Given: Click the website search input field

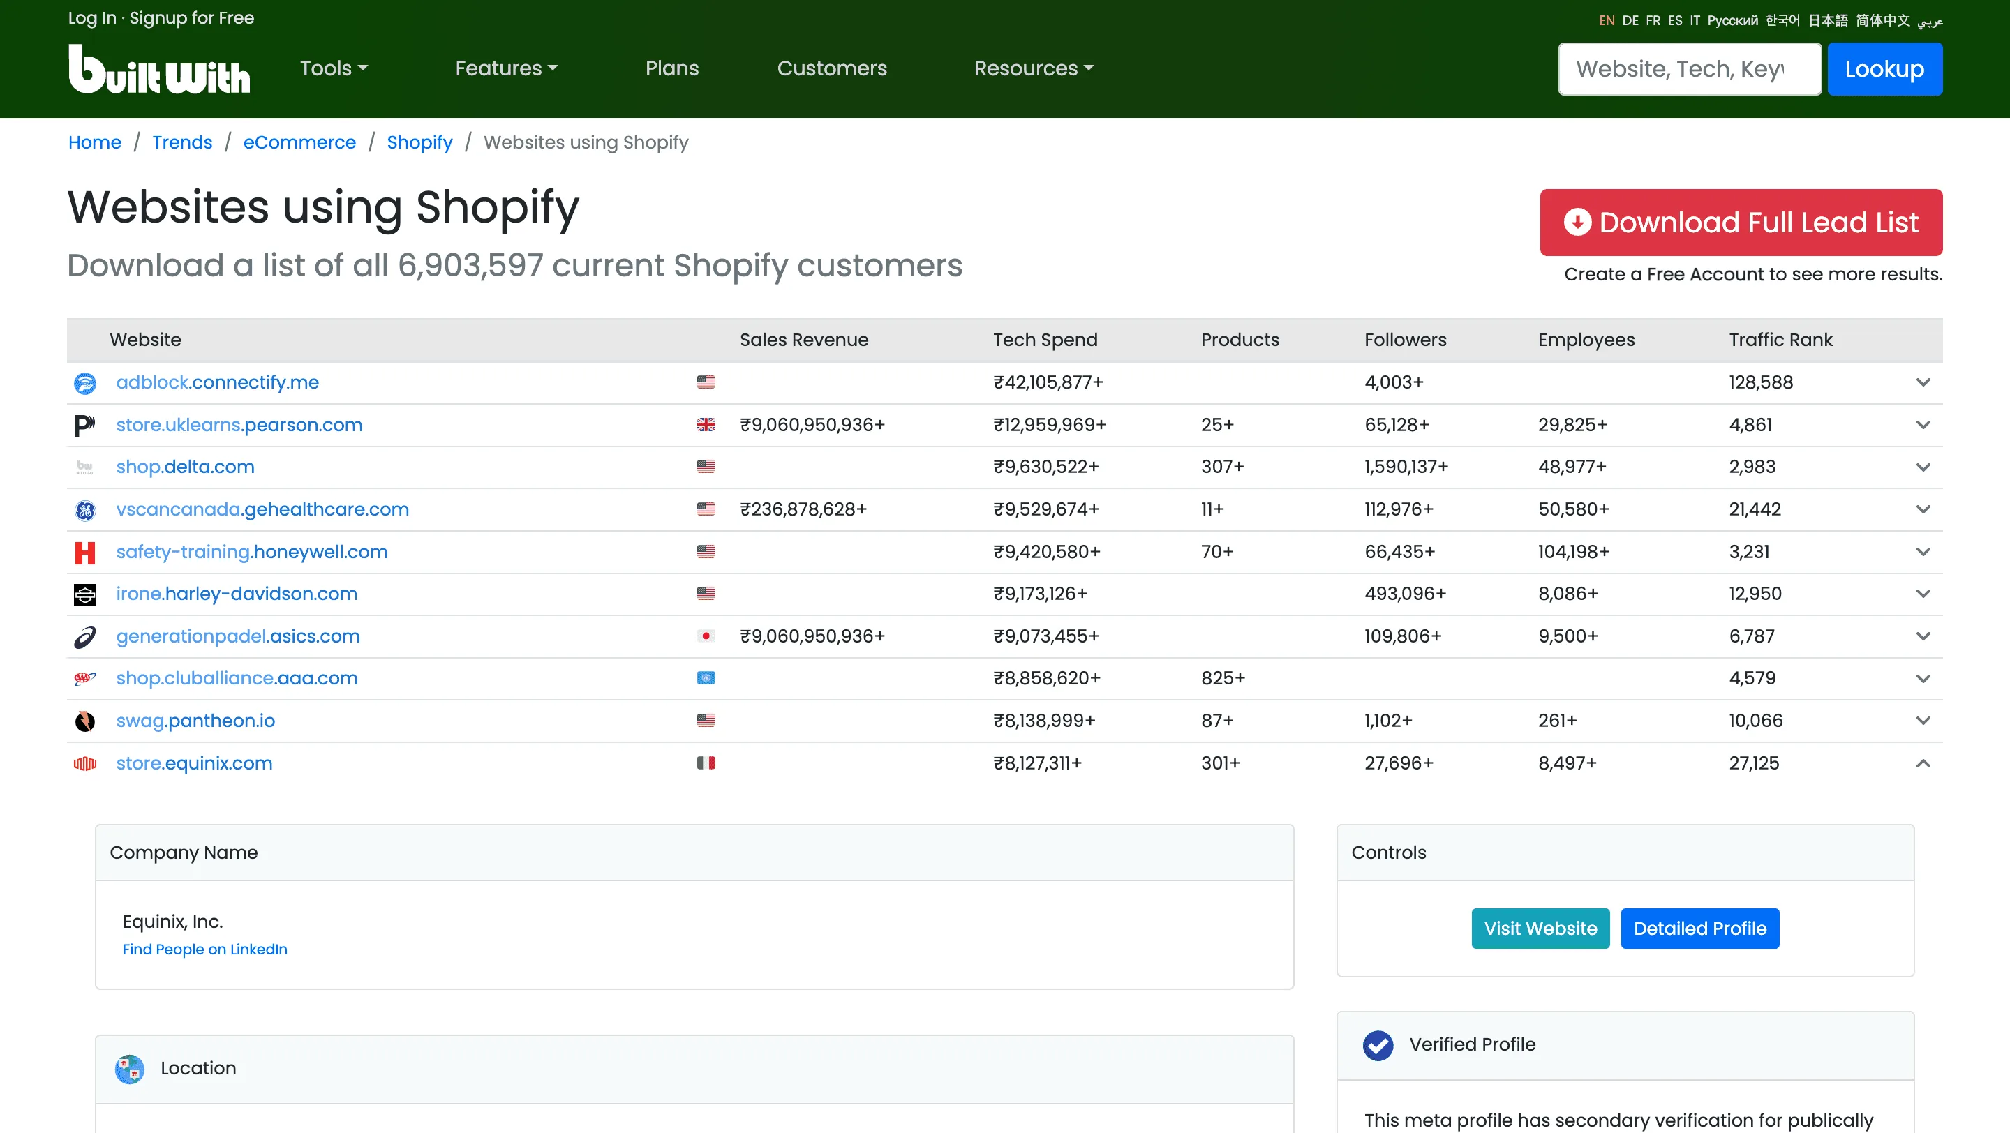Looking at the screenshot, I should [x=1688, y=68].
